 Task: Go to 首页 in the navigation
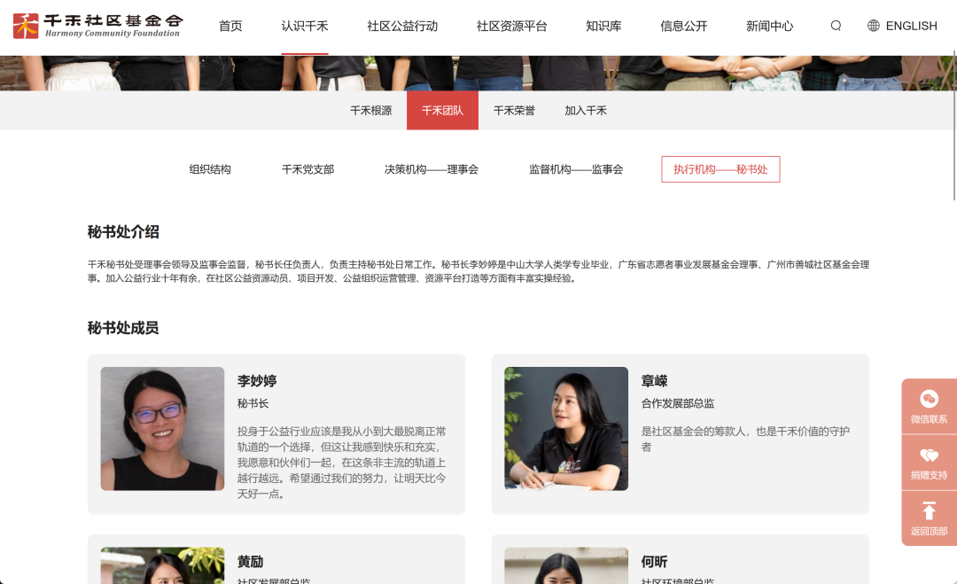(x=230, y=26)
